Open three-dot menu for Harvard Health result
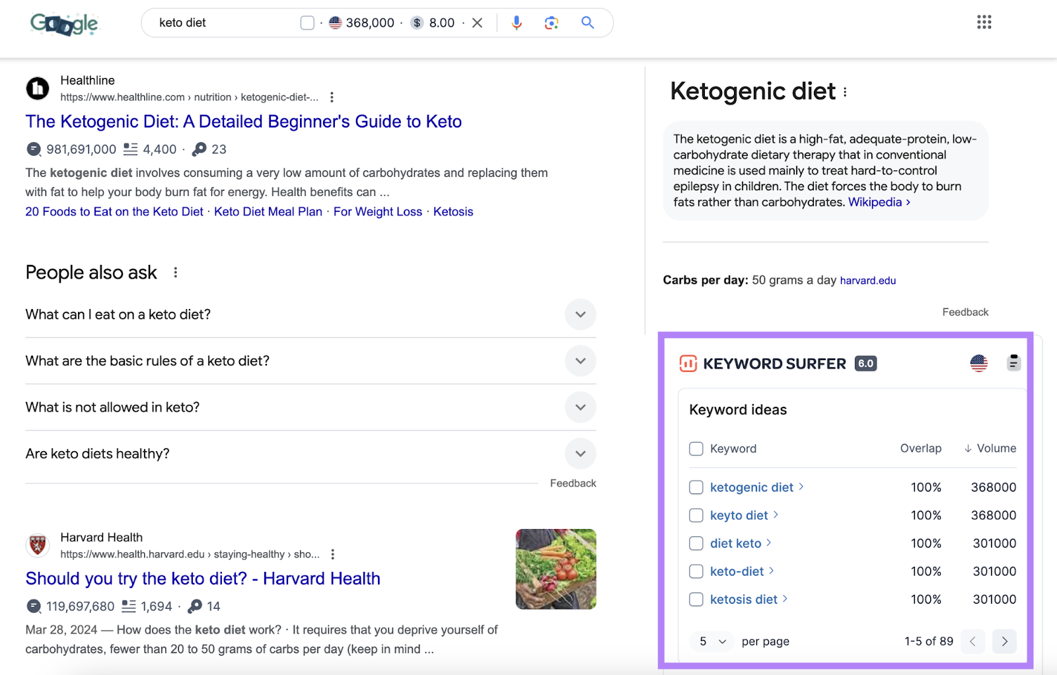 coord(333,554)
